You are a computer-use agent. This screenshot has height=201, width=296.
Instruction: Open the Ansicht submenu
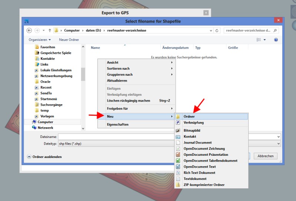[x=113, y=62]
